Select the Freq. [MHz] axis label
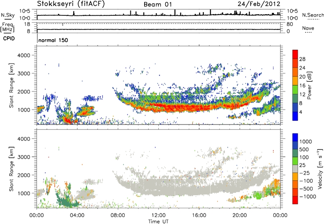The width and height of the screenshot is (324, 224). (7, 27)
